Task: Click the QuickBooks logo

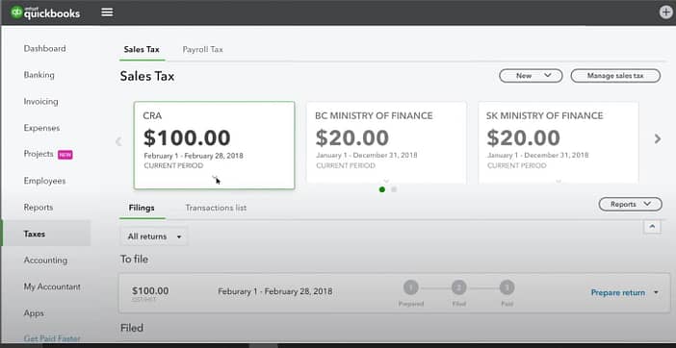Action: [x=45, y=12]
